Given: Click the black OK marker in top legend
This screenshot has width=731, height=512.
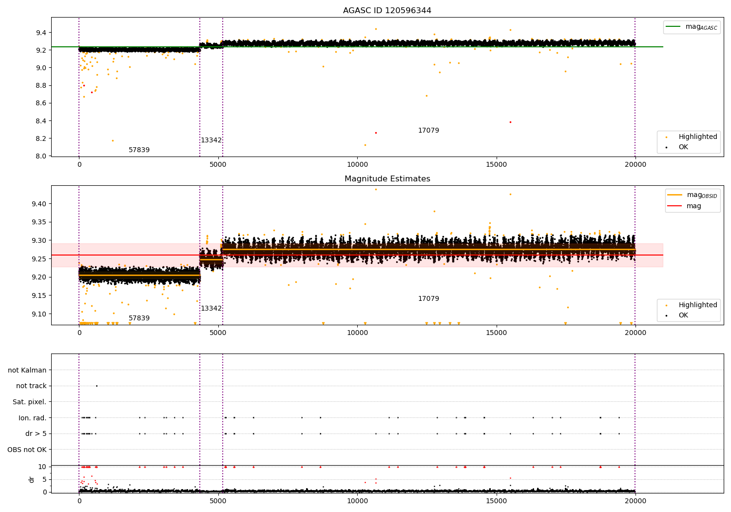Looking at the screenshot, I should point(666,147).
